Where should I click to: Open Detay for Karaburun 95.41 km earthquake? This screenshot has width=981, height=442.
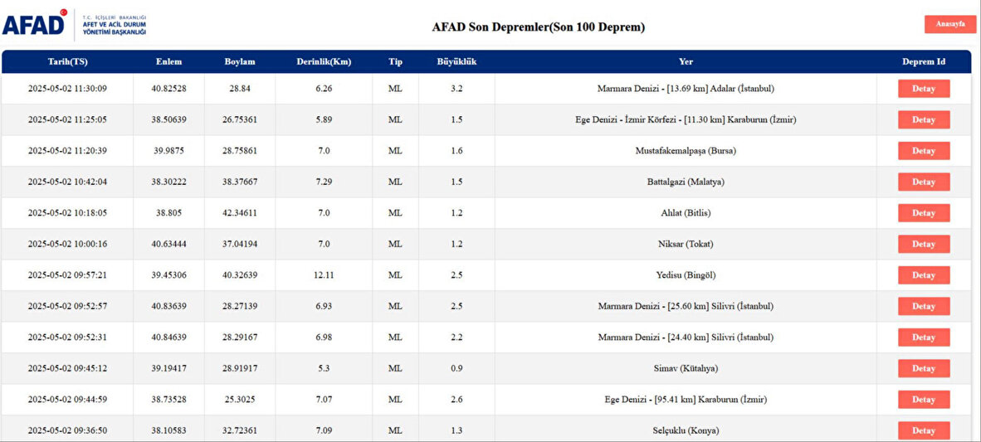click(x=924, y=400)
